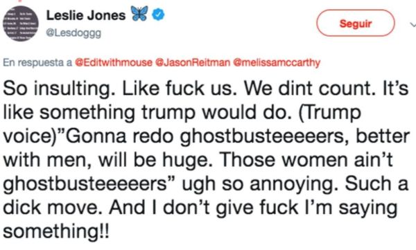Click the 'En respuesta a' label

point(37,62)
